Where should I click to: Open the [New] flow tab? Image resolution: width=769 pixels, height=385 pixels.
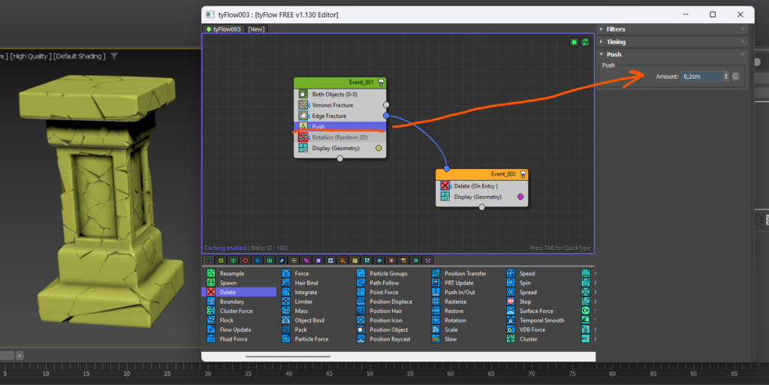pyautogui.click(x=256, y=29)
